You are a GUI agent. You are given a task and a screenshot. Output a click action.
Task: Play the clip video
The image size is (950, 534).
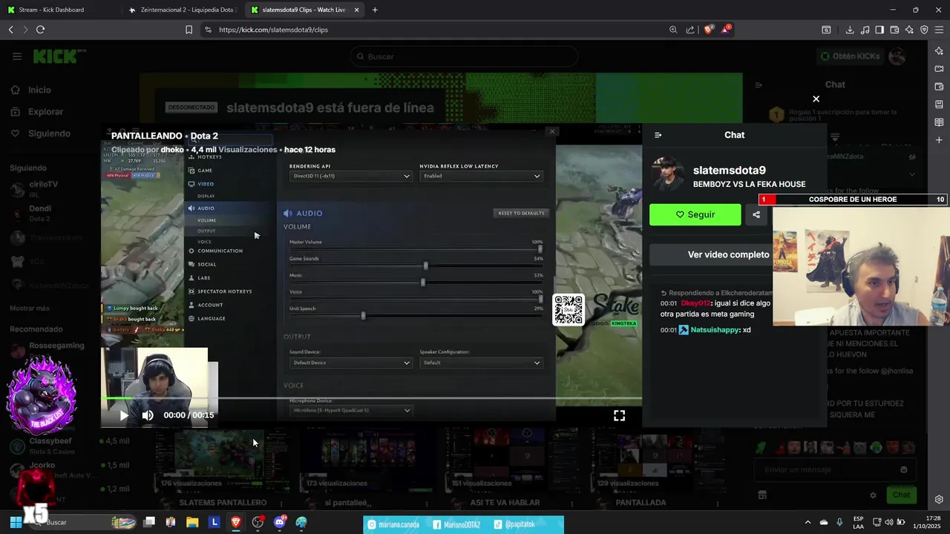(x=124, y=415)
